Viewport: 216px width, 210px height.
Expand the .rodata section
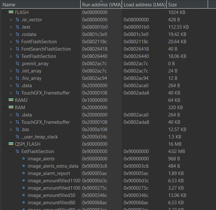click(11, 34)
